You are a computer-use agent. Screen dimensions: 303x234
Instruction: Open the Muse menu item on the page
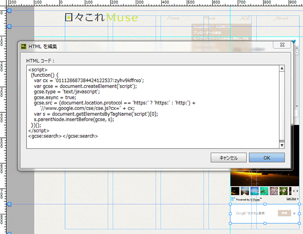pyautogui.click(x=210, y=18)
